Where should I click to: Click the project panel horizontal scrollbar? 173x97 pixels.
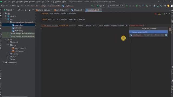pos(15,96)
